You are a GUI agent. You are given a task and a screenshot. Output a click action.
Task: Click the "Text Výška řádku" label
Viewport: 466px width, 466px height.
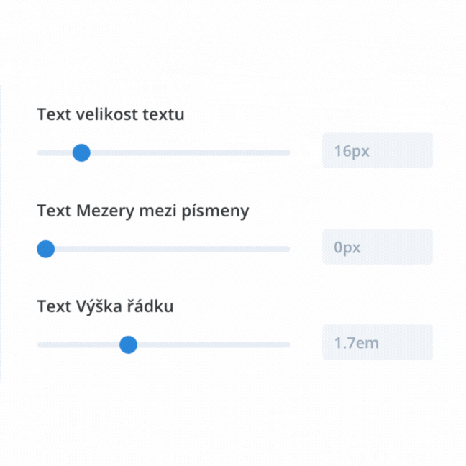(x=105, y=306)
